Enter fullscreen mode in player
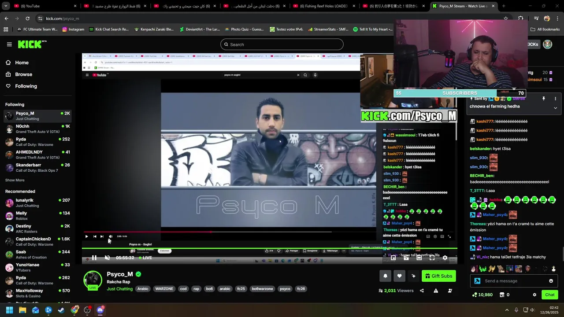This screenshot has width=564, height=317. (x=432, y=258)
